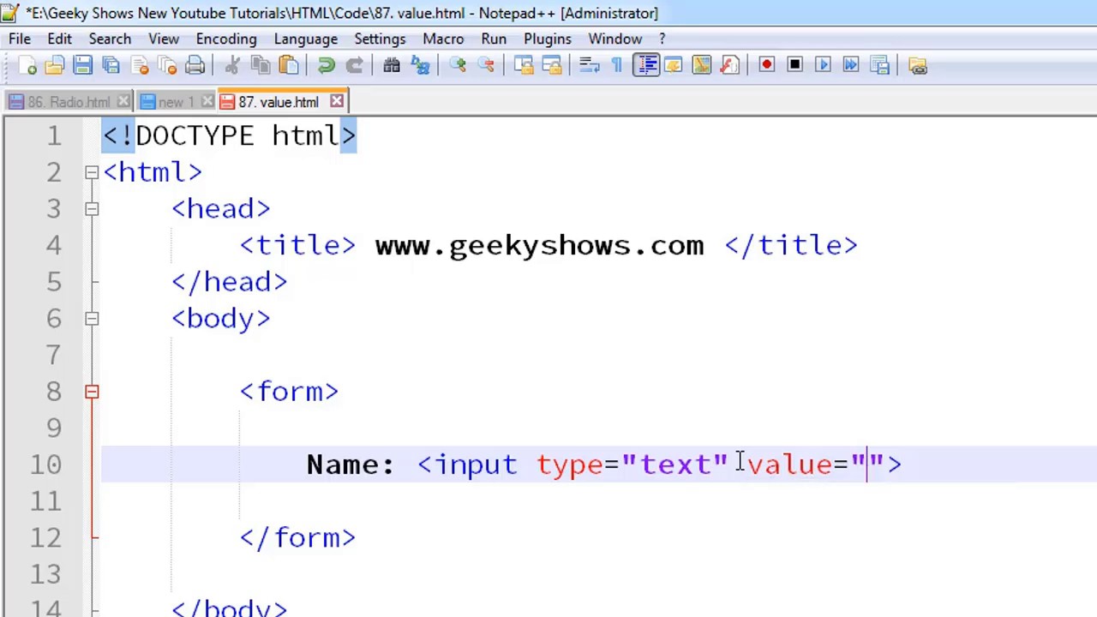1097x617 pixels.
Task: Play back the recorded macro
Action: tap(823, 65)
